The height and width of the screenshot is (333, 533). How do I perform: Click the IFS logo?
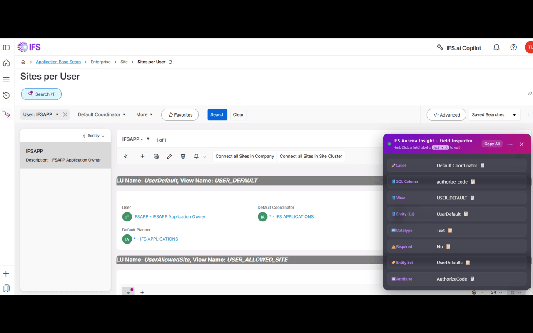coord(29,47)
